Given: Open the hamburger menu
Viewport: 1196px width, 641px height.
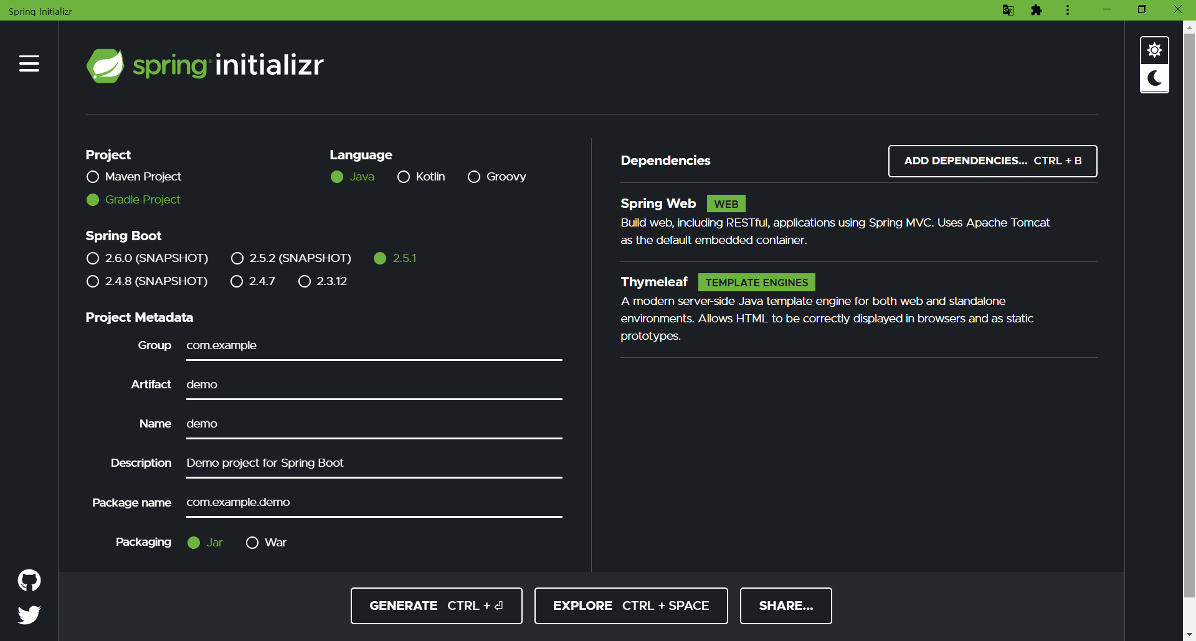Looking at the screenshot, I should click(29, 63).
